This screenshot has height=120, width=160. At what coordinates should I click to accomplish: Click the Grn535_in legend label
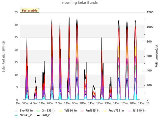pyautogui.click(x=48, y=110)
